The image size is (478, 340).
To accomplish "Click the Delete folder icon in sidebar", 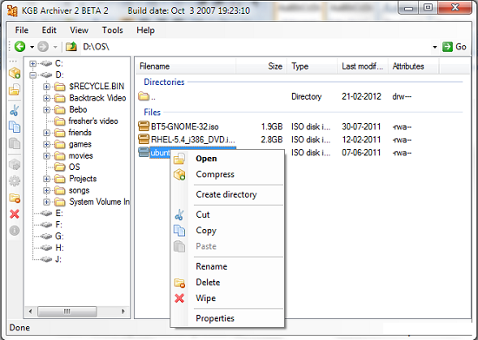I will click(14, 199).
